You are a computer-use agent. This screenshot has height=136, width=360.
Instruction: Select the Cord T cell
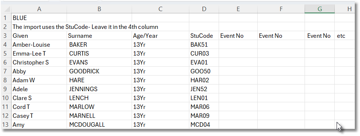39,107
